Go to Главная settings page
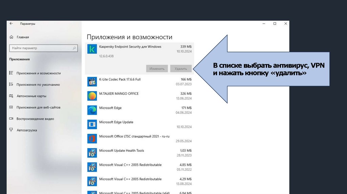The height and width of the screenshot is (194, 347). point(23,37)
